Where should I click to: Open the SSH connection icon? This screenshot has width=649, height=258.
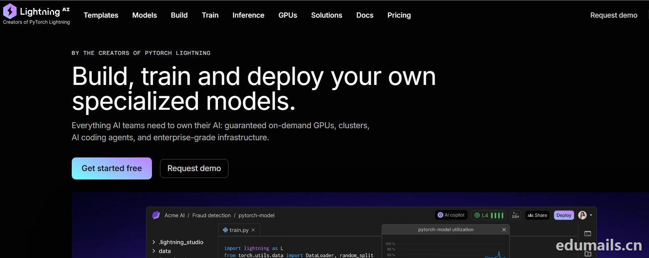[x=516, y=215]
